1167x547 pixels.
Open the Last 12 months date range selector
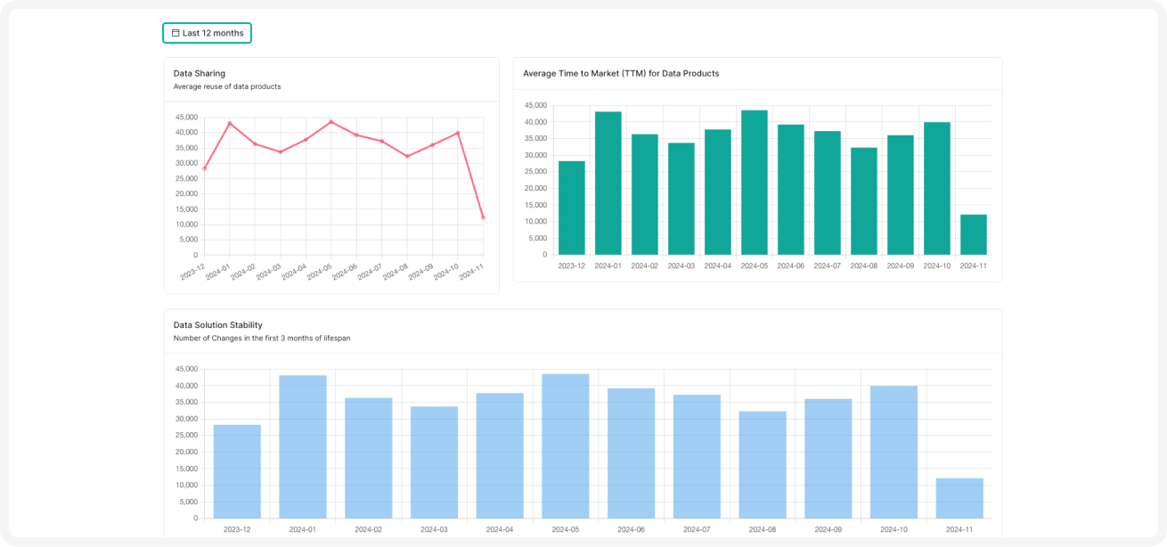pos(207,32)
